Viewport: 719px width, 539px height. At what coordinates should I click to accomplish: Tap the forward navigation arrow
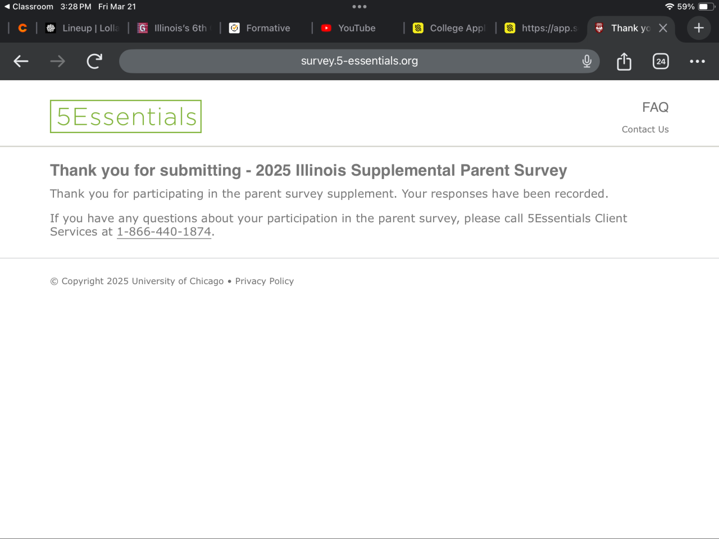pyautogui.click(x=57, y=61)
